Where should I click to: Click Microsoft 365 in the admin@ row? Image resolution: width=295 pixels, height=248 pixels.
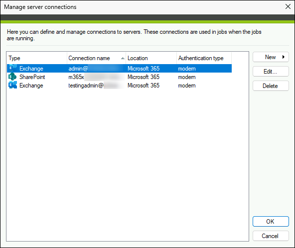[x=144, y=69]
